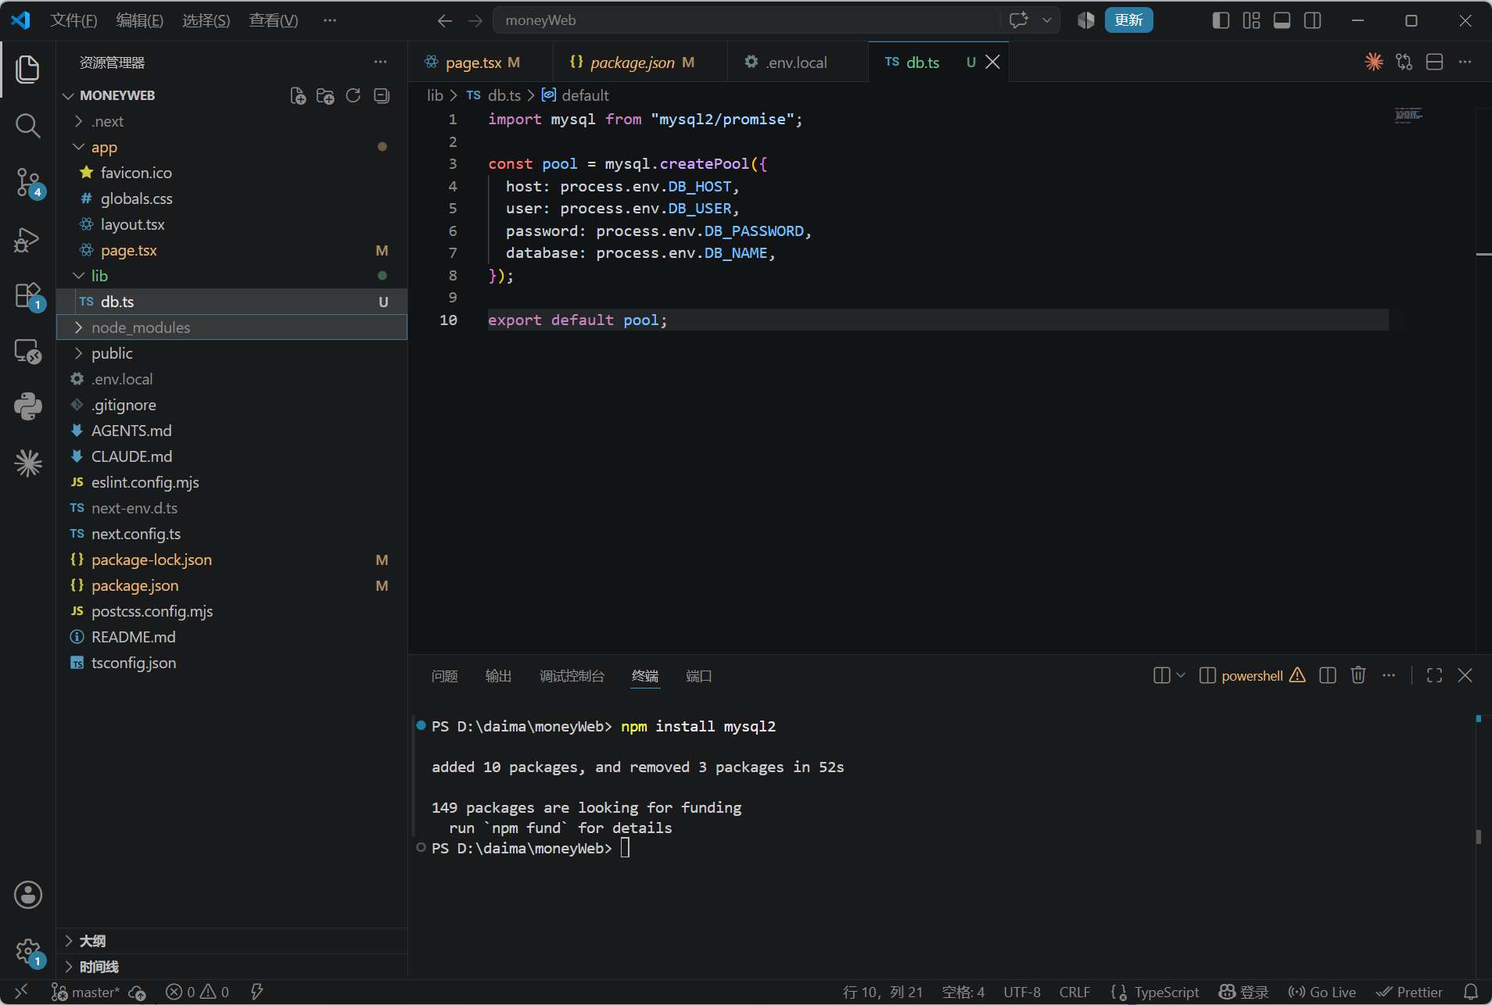
Task: Click the Claude icon in editor toolbar
Action: click(1374, 62)
